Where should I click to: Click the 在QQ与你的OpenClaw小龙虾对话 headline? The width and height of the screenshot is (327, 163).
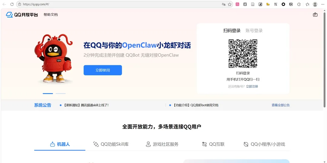(137, 45)
